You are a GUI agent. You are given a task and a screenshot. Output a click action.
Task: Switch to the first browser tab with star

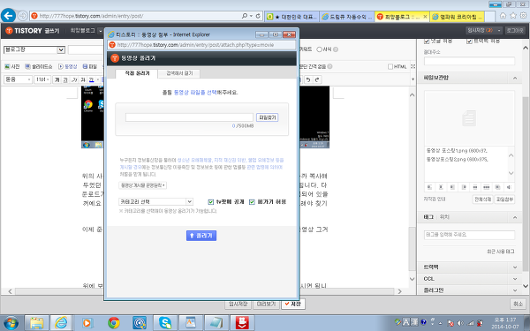point(292,17)
